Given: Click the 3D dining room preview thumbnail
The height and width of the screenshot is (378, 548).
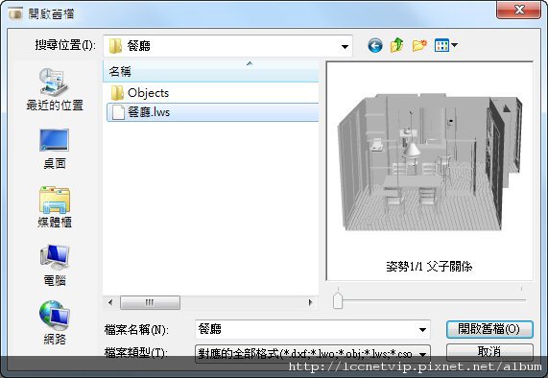Looking at the screenshot, I should tap(430, 162).
